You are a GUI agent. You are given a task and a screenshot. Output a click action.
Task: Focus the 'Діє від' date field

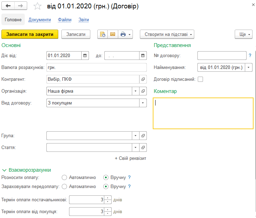pyautogui.click(x=64, y=56)
